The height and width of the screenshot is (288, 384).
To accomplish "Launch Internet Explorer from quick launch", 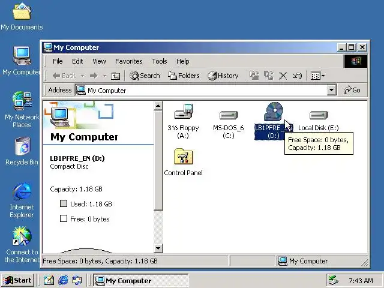I will point(63,280).
